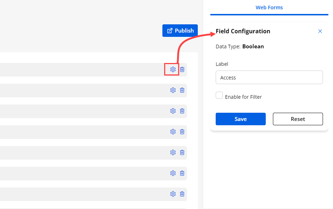Remove fifth field row using trash icon
Screen dimensions: 333x209
pyautogui.click(x=182, y=152)
